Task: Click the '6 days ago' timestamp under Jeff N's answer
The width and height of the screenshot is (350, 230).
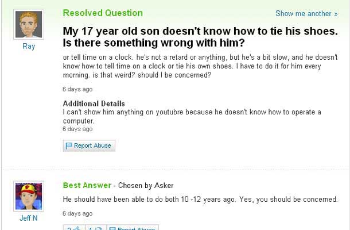Action: click(77, 213)
